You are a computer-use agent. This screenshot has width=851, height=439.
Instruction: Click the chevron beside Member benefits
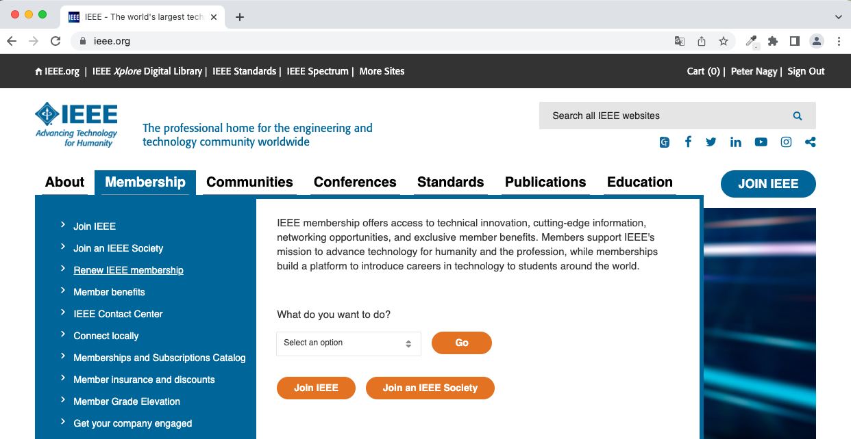point(62,291)
